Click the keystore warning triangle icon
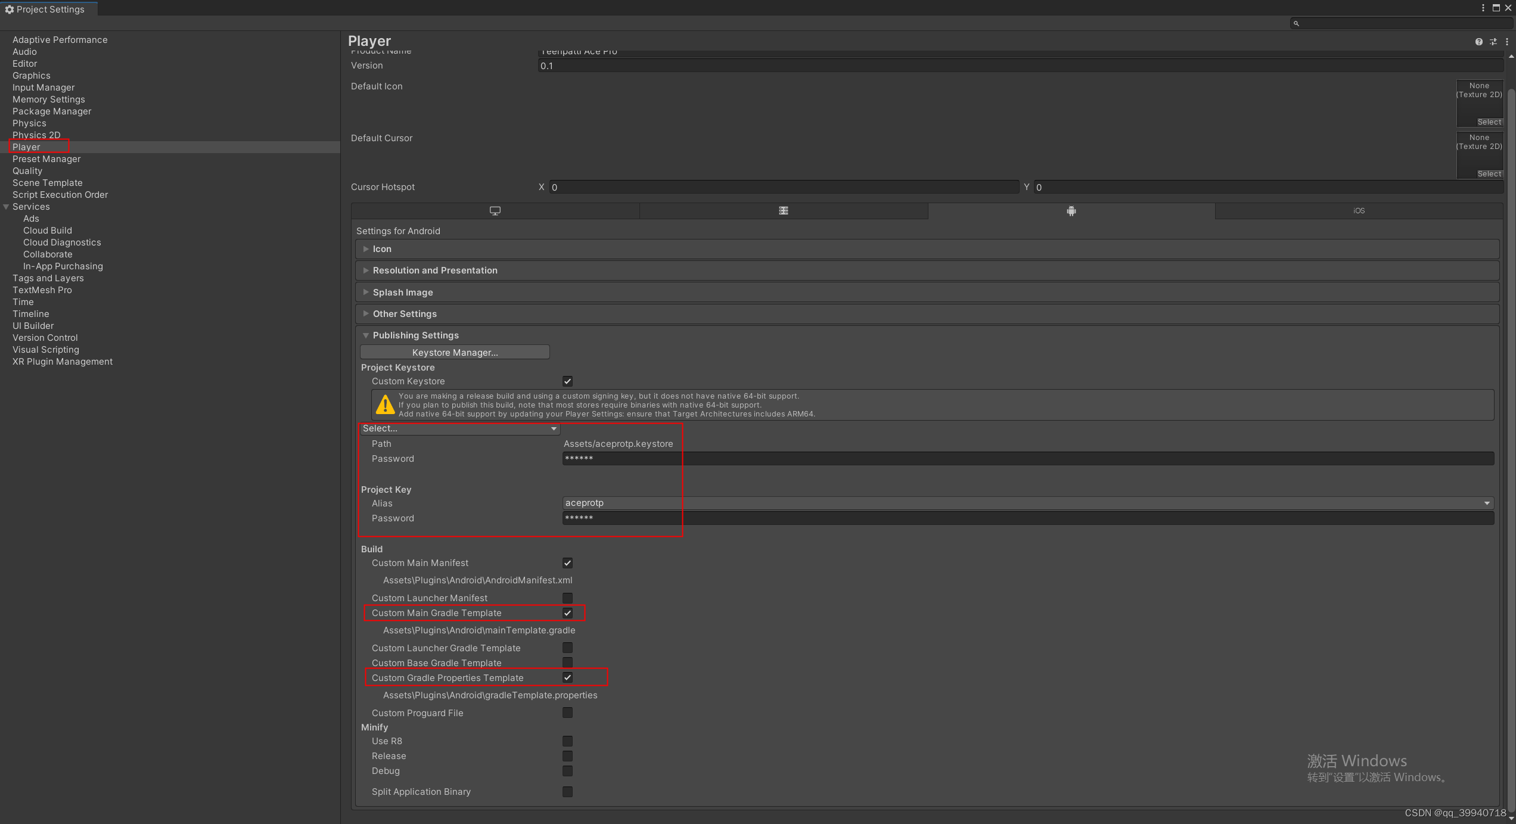The height and width of the screenshot is (824, 1516). coord(386,405)
